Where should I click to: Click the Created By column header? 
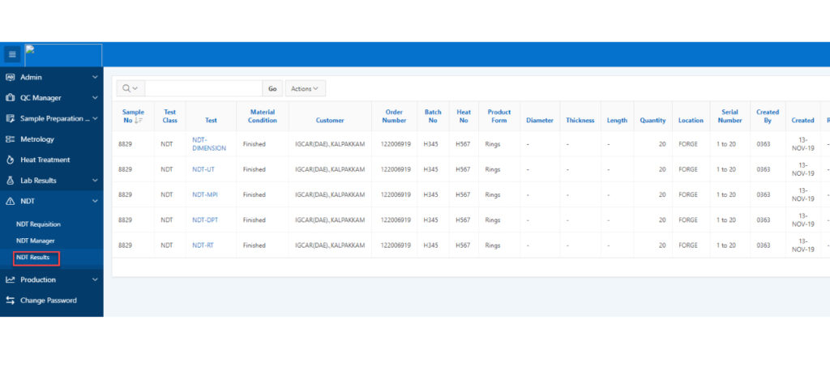tap(768, 117)
